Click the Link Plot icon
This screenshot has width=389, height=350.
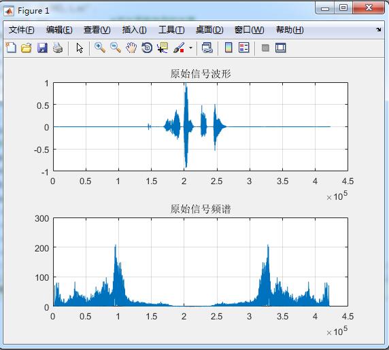point(207,48)
